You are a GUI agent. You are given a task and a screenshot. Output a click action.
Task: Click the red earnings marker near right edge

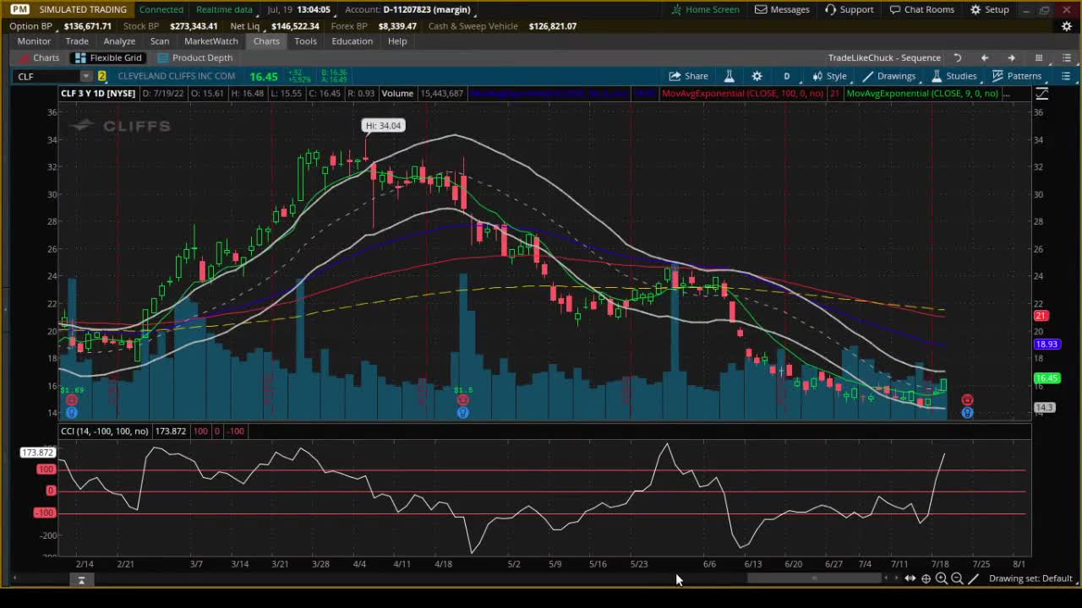[x=967, y=399]
